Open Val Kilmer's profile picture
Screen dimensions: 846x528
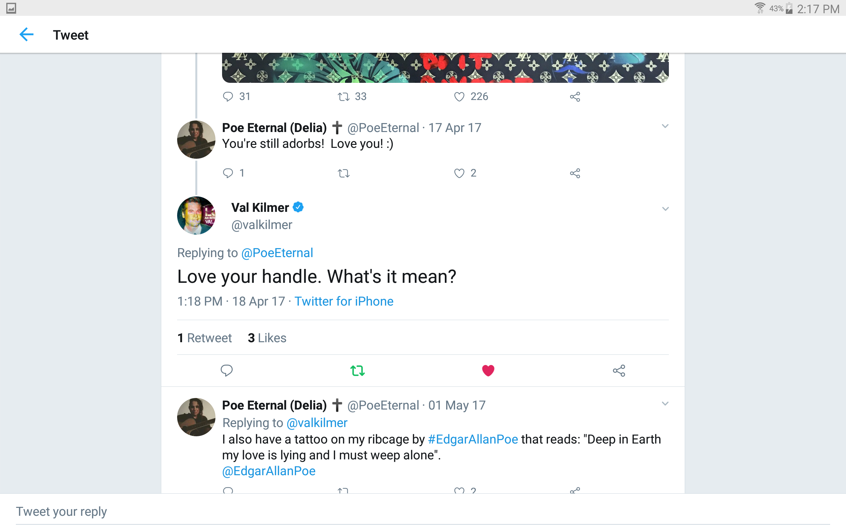[196, 215]
